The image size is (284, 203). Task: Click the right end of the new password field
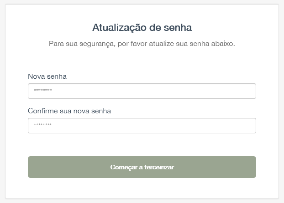tap(249, 91)
